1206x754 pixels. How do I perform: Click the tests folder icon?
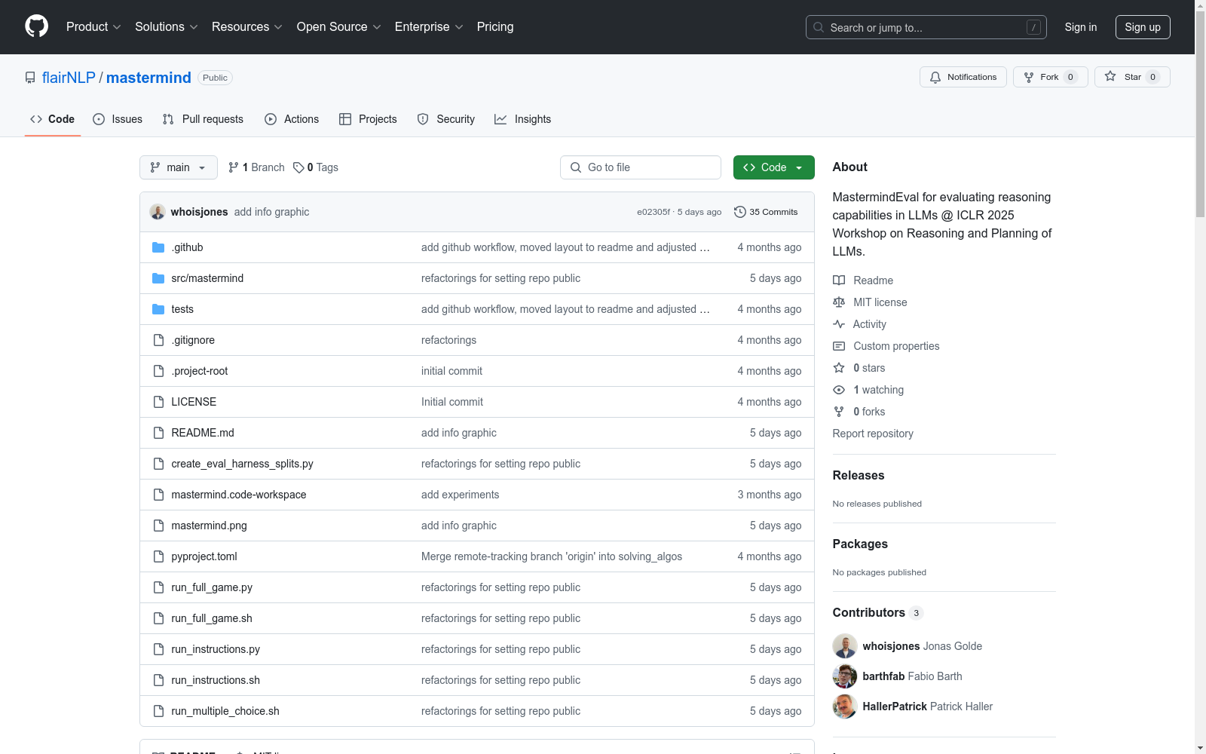(x=158, y=309)
